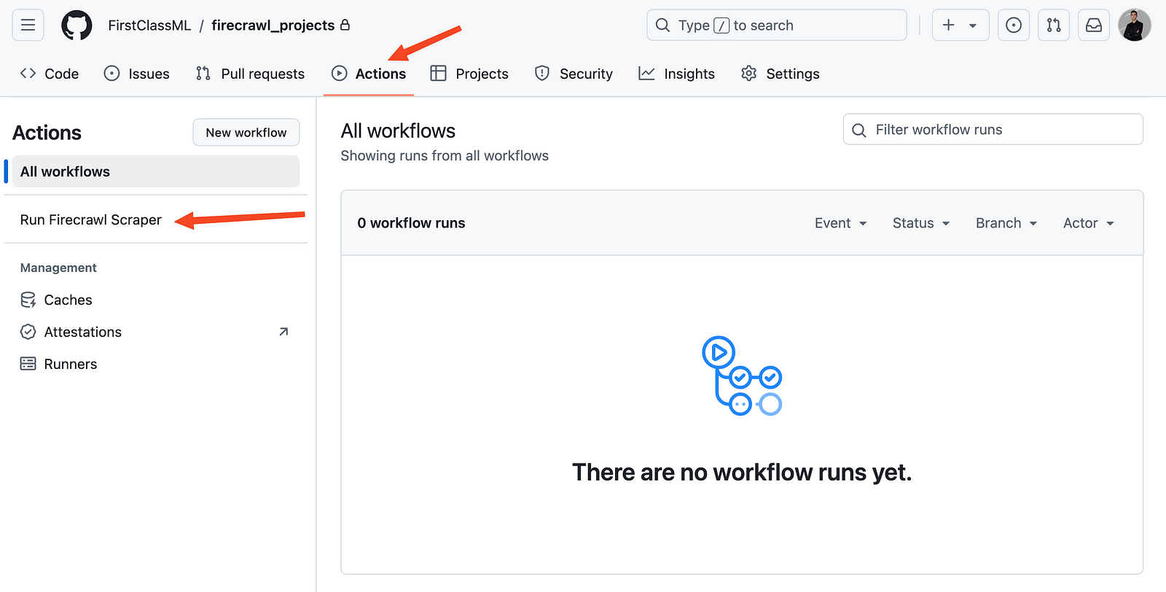Open Attestations external link arrow

click(x=283, y=332)
